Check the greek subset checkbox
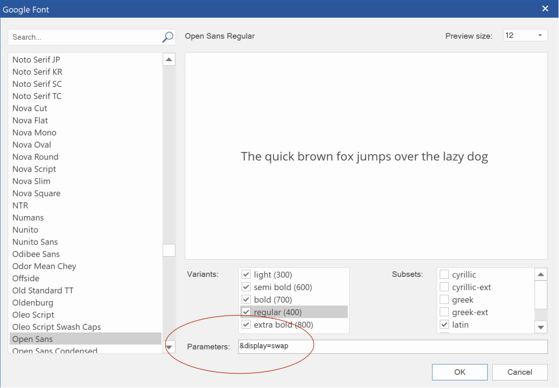The image size is (559, 388). coord(444,299)
